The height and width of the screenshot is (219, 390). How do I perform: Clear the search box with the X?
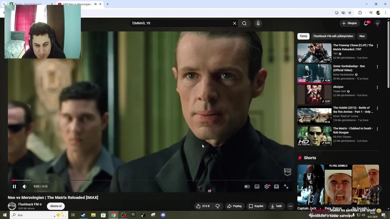(235, 23)
